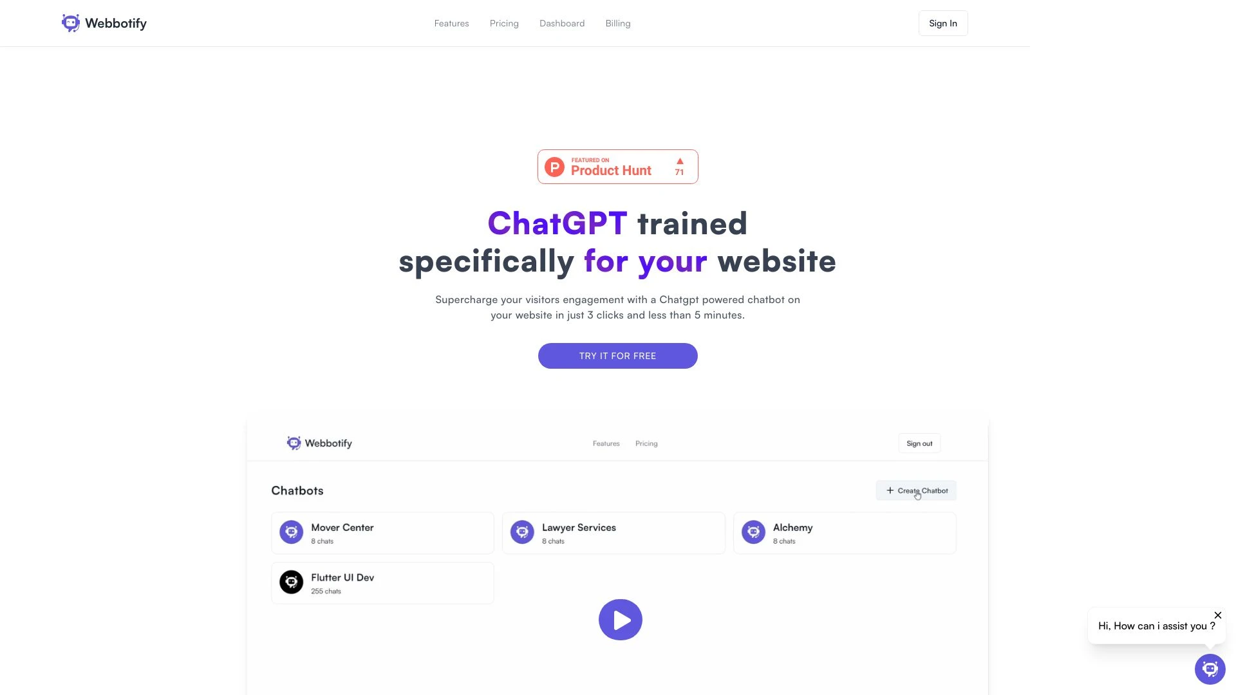The height and width of the screenshot is (695, 1236).
Task: Click the Alchemy chatbot icon
Action: 753,532
